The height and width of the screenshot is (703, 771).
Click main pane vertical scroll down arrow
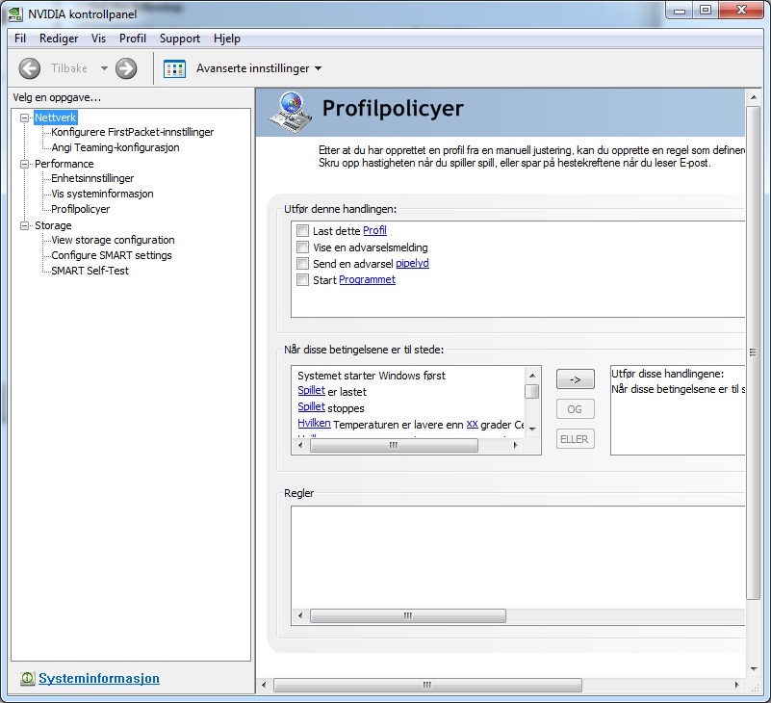[754, 669]
